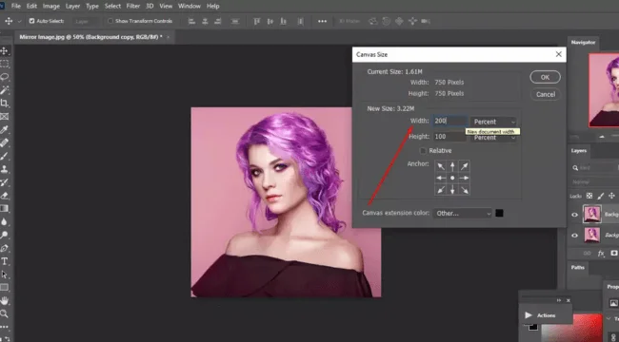
Task: Select the Clone Stamp tool
Action: point(5,169)
